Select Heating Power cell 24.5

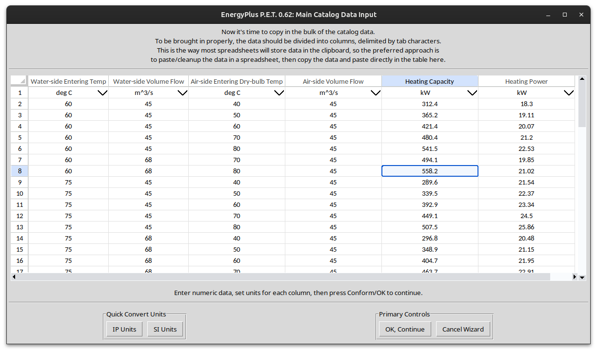pyautogui.click(x=526, y=216)
